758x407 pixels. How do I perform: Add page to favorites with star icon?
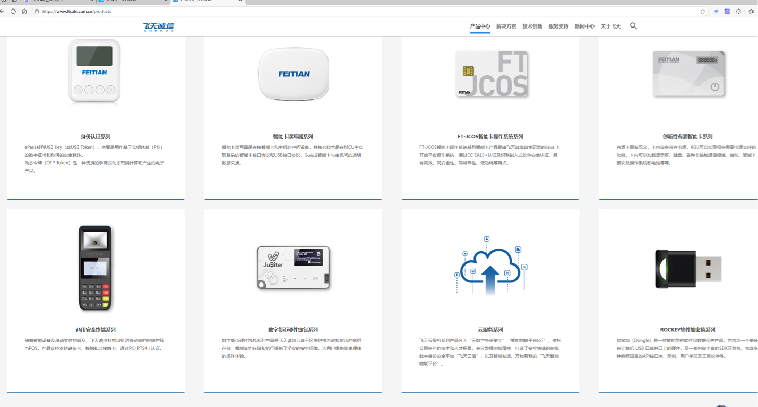[x=703, y=11]
